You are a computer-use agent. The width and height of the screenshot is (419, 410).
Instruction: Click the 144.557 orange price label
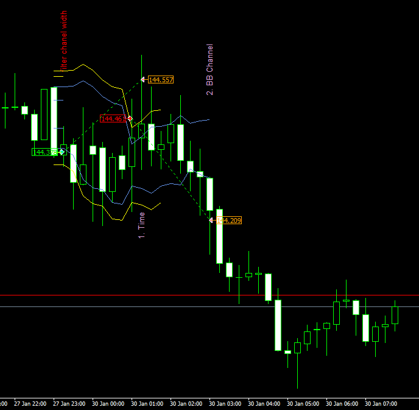(x=161, y=80)
